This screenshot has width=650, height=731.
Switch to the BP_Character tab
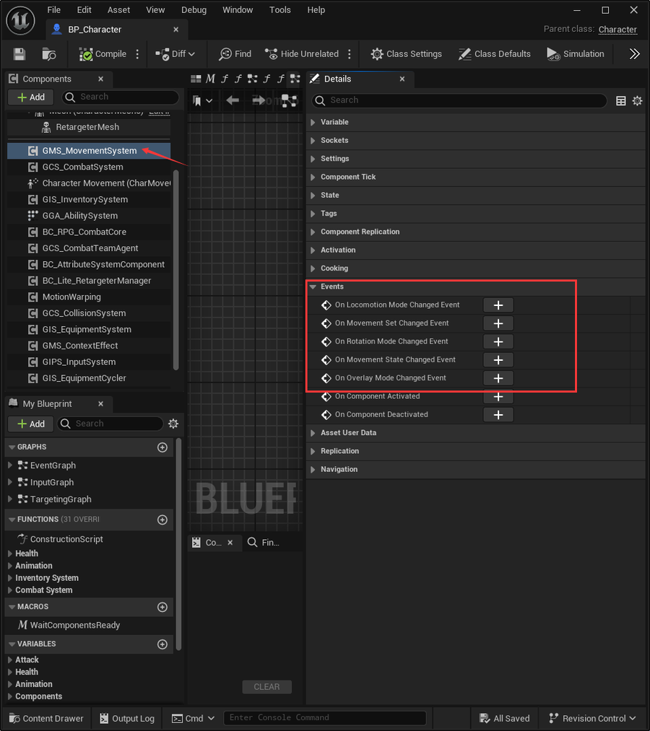point(95,30)
